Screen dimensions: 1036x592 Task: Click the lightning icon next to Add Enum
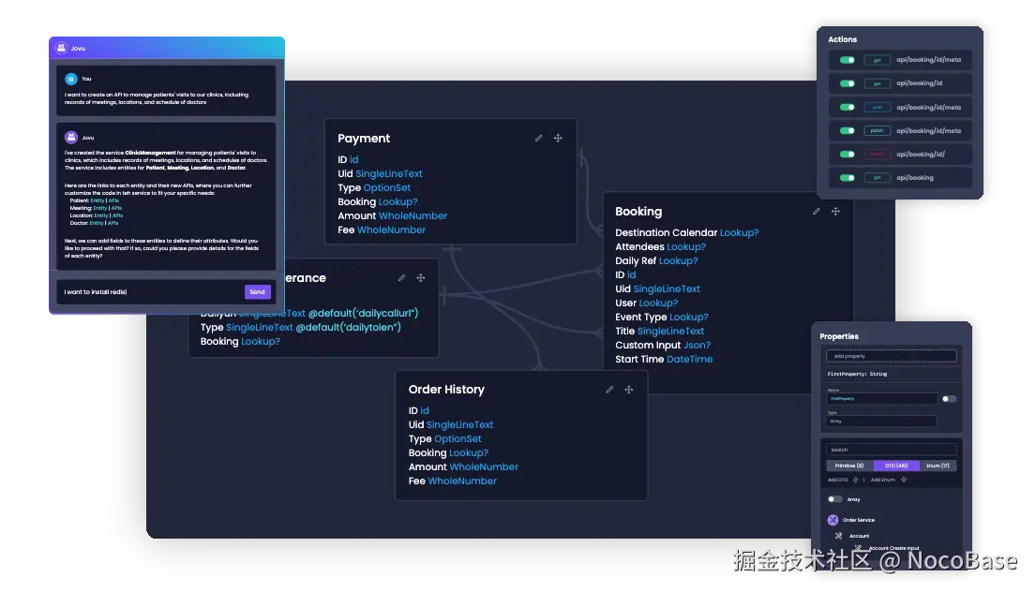click(x=903, y=480)
